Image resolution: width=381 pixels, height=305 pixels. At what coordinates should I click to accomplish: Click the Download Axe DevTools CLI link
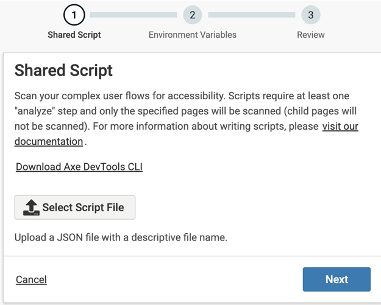click(79, 167)
